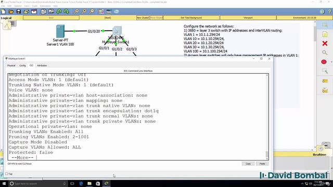Select the Delete red X tool

[x=325, y=44]
